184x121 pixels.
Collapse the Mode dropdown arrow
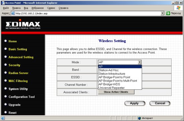tap(140, 62)
